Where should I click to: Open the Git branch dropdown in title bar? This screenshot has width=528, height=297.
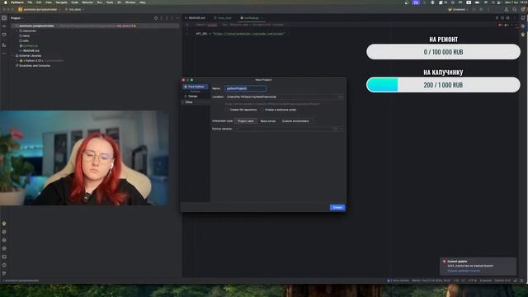point(75,9)
